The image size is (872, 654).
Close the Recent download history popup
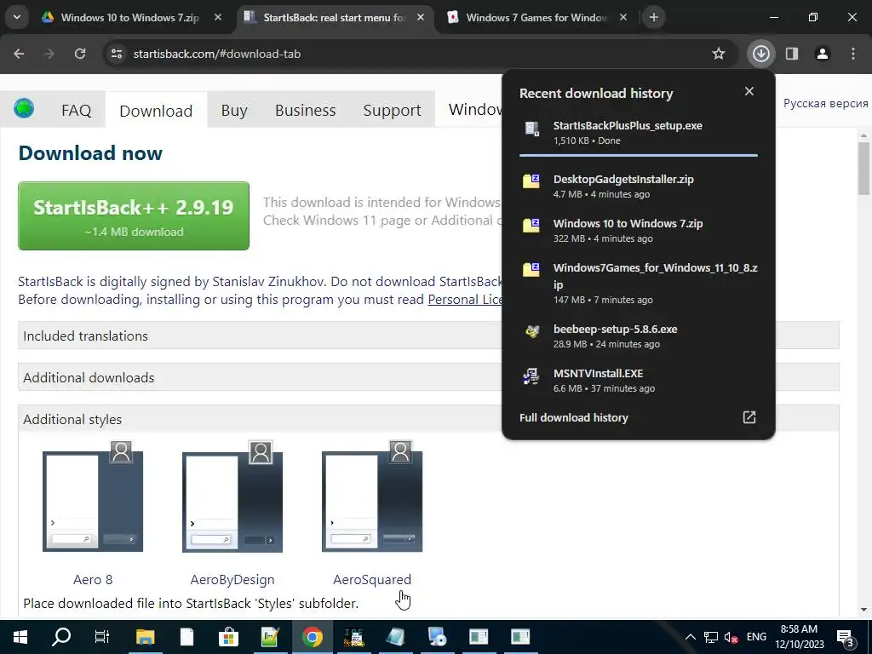(x=749, y=91)
